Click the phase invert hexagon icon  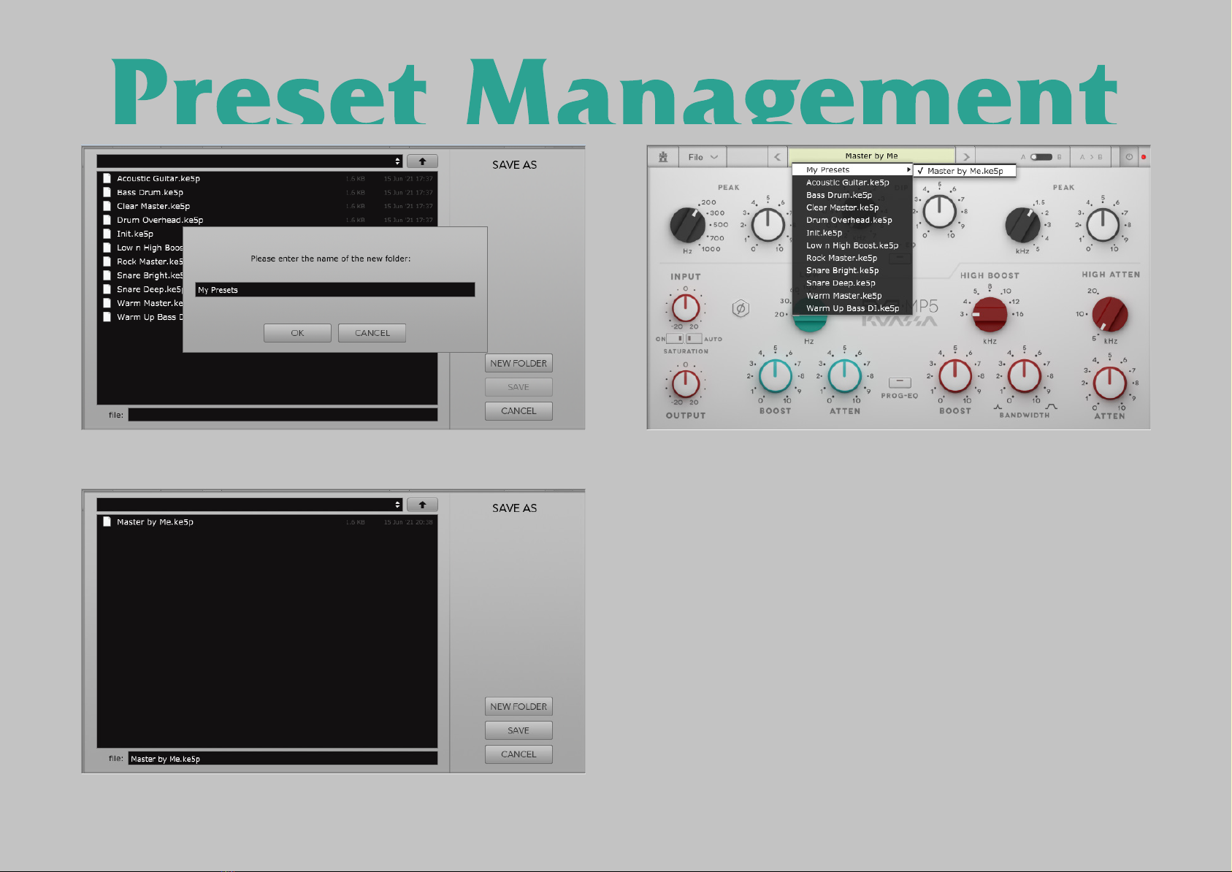741,309
